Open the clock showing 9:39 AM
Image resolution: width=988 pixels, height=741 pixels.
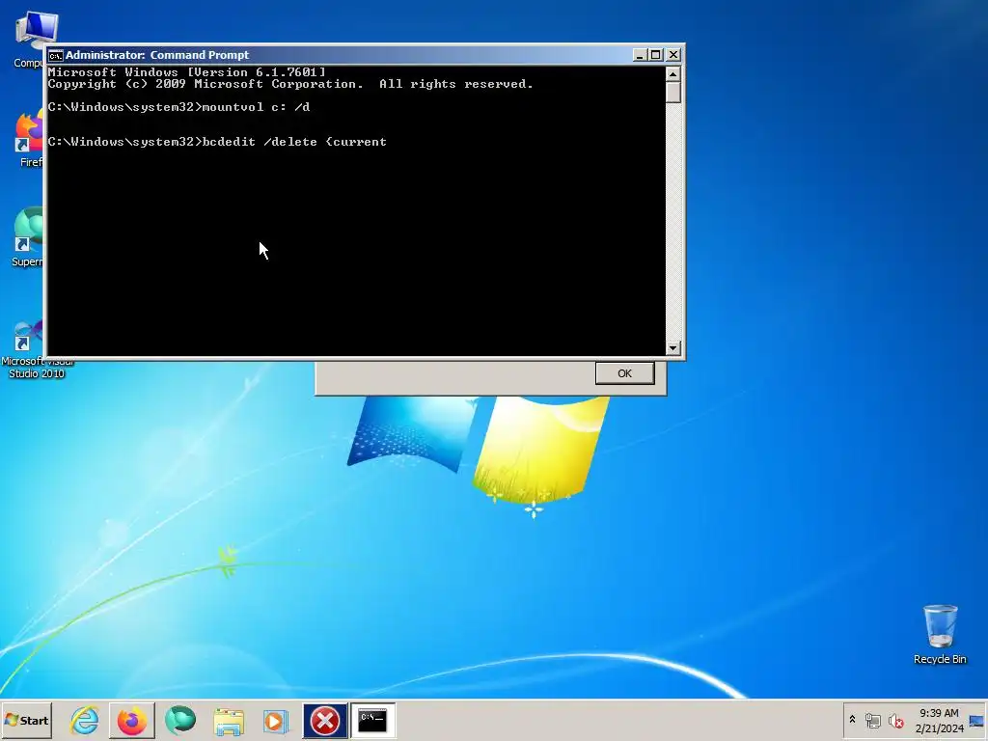tap(939, 713)
